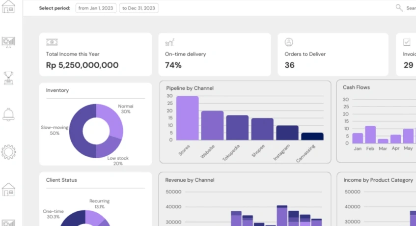Select the Canvassing bar in Pipeline by Channel
Viewport: 416px width, 226px height.
pos(312,137)
